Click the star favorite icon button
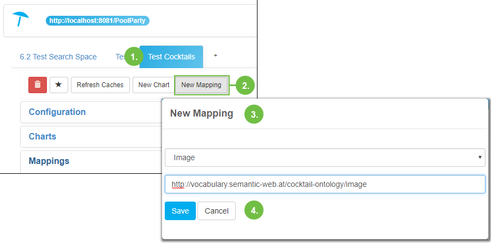491x243 pixels. pos(58,85)
